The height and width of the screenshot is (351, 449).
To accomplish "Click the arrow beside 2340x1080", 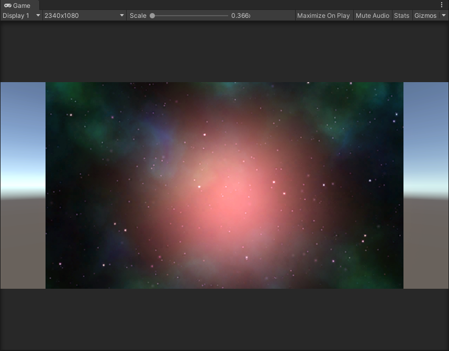I will coord(122,16).
